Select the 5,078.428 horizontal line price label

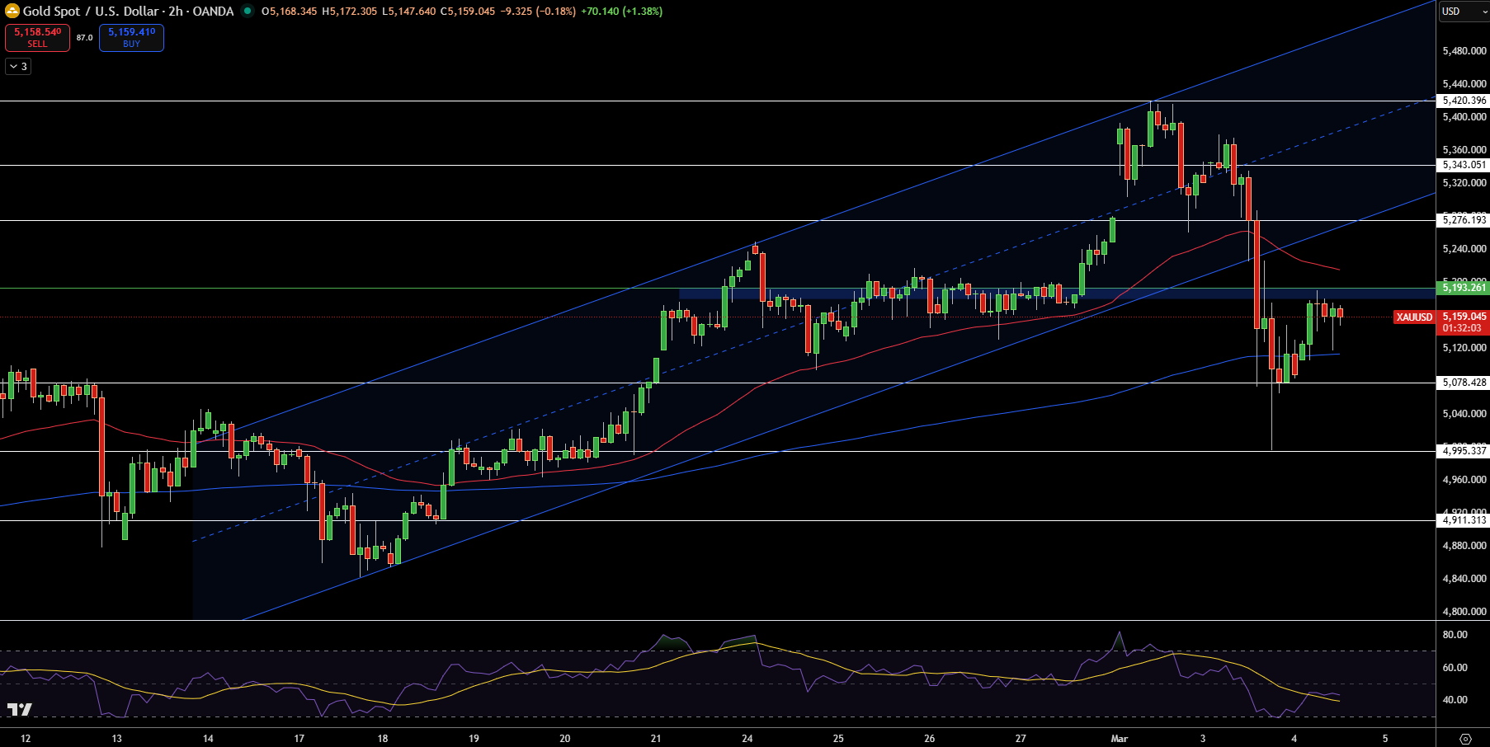pyautogui.click(x=1463, y=383)
